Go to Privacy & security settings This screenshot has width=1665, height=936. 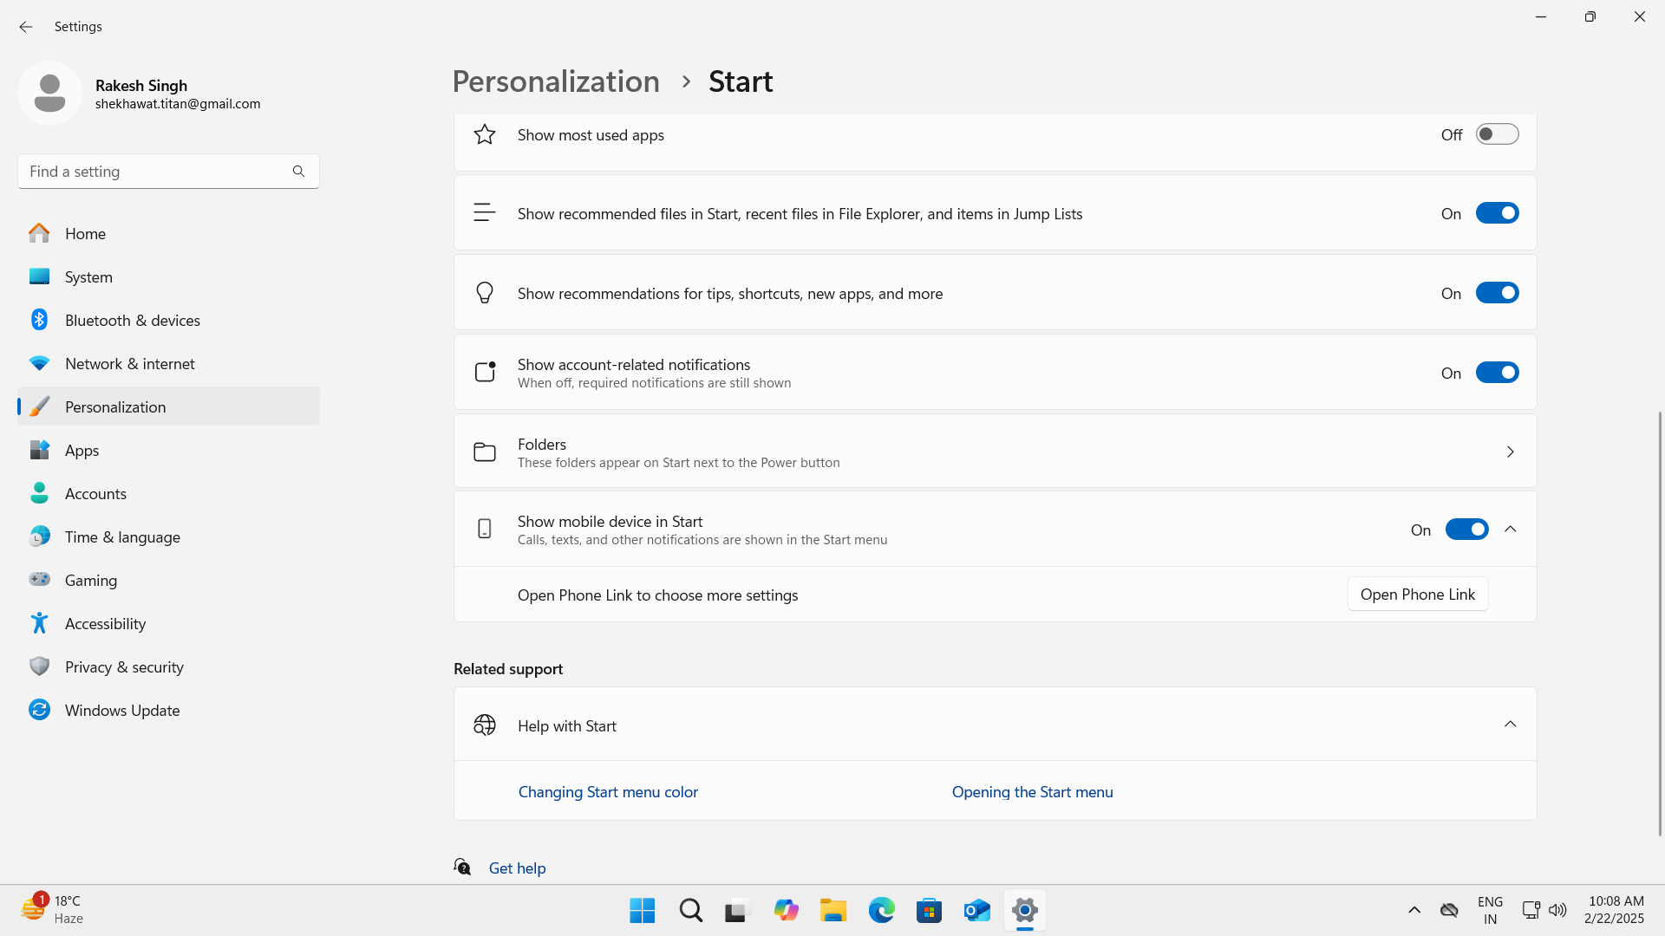[124, 666]
